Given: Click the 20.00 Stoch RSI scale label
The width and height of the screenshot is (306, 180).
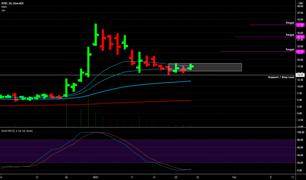Looking at the screenshot, I should tap(300, 163).
